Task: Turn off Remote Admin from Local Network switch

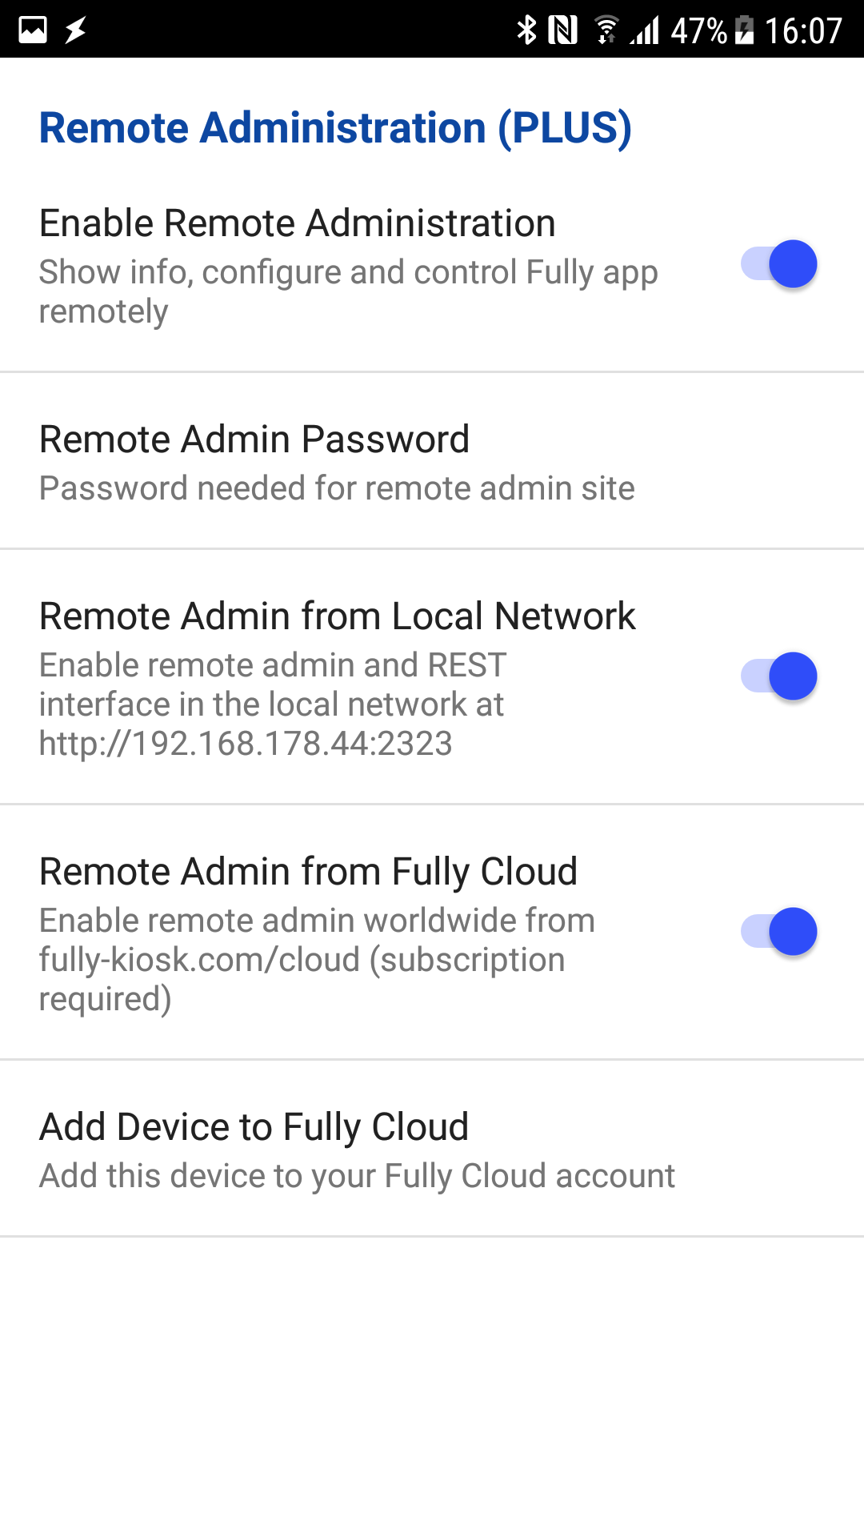Action: 779,676
